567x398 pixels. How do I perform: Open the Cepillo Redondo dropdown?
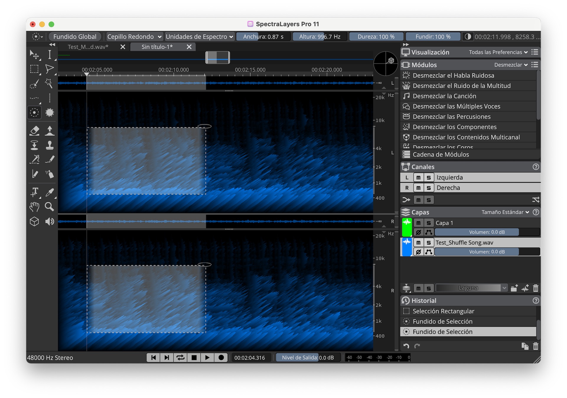134,37
